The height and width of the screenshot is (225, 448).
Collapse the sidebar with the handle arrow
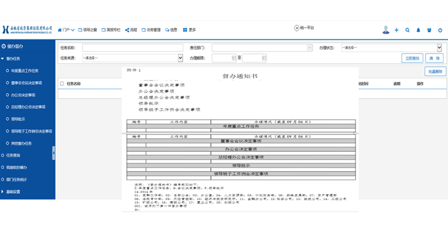tap(54, 153)
